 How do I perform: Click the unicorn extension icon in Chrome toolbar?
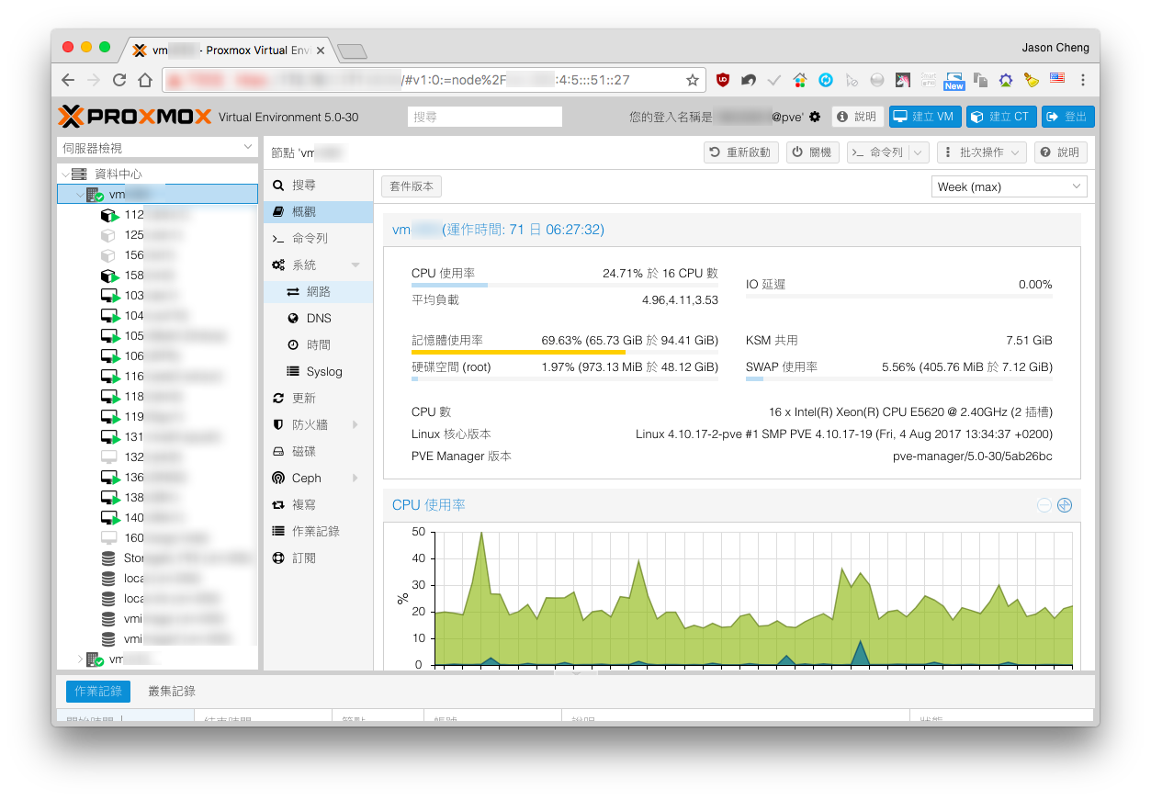pos(903,80)
